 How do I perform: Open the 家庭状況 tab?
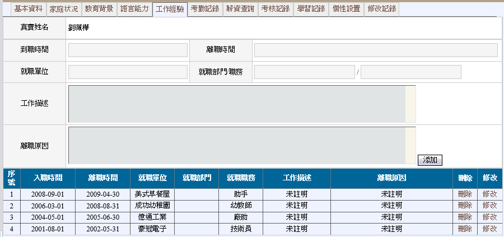63,9
